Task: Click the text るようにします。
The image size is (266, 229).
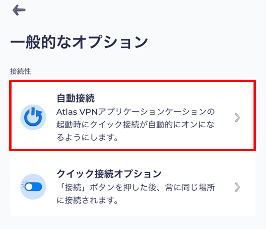Action: coord(88,137)
